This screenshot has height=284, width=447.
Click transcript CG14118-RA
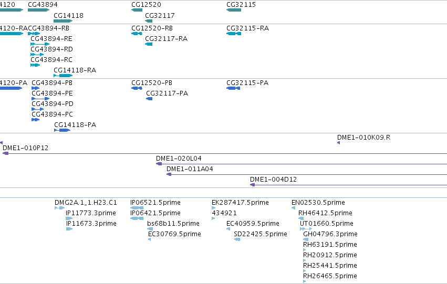click(x=63, y=76)
